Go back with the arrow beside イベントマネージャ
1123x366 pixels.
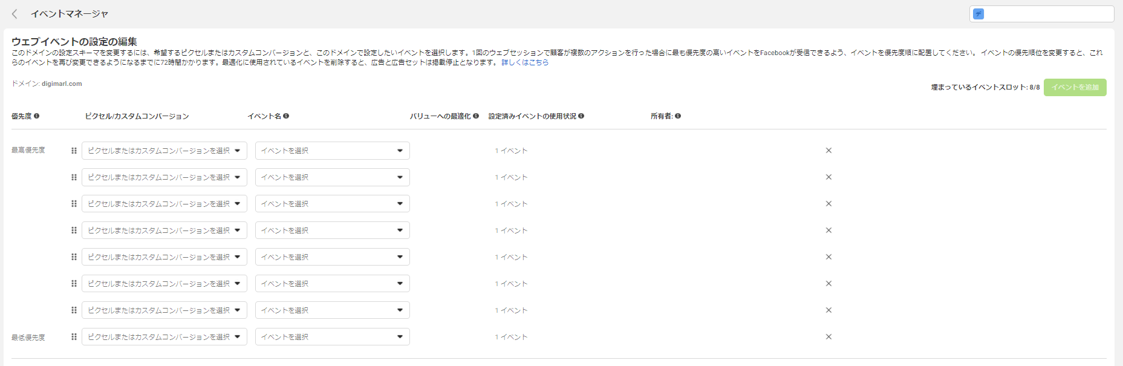15,14
